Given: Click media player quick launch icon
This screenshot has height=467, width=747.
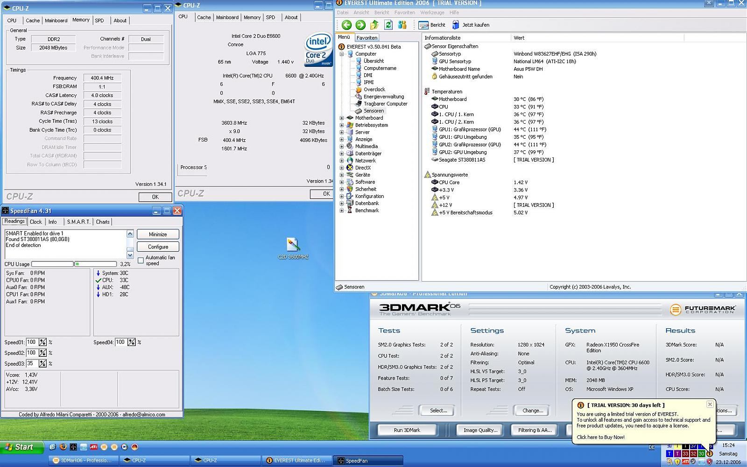Looking at the screenshot, I should pos(124,447).
